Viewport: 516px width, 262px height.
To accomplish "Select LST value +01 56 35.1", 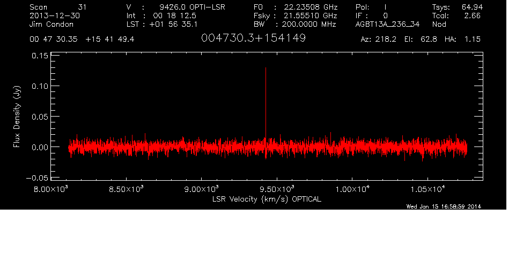I will [x=173, y=24].
